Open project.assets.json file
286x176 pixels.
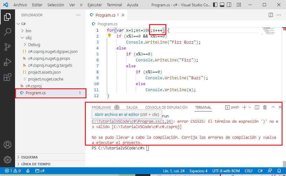pos(50,72)
